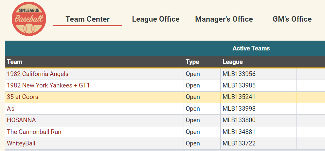Click the SimLeague Baseball logo
This screenshot has height=151, width=325.
(29, 19)
